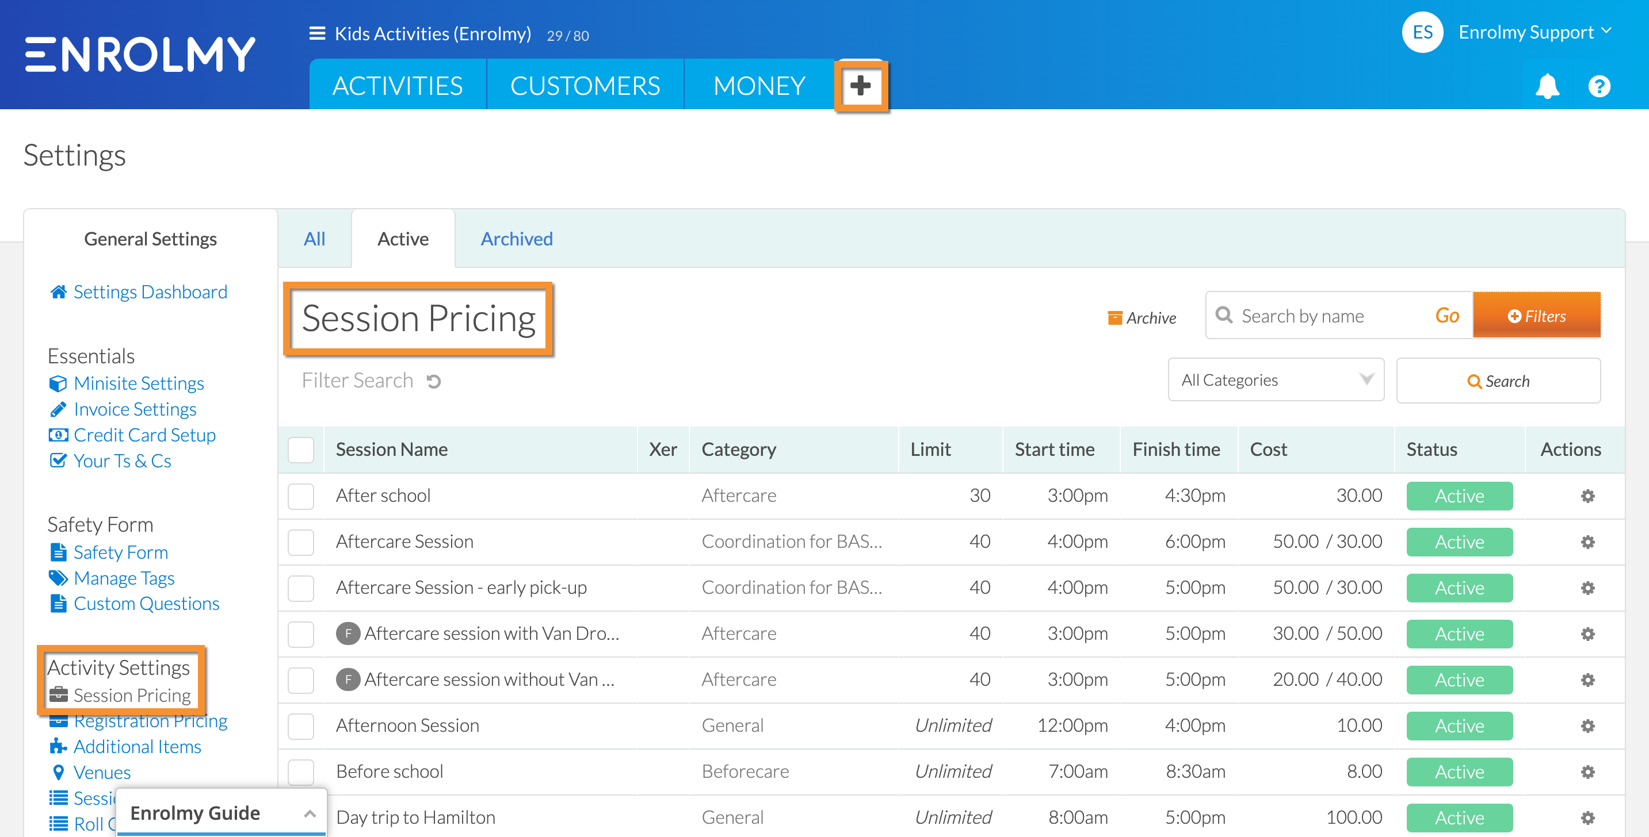The width and height of the screenshot is (1649, 837).
Task: Open Safety Form link
Action: (120, 552)
